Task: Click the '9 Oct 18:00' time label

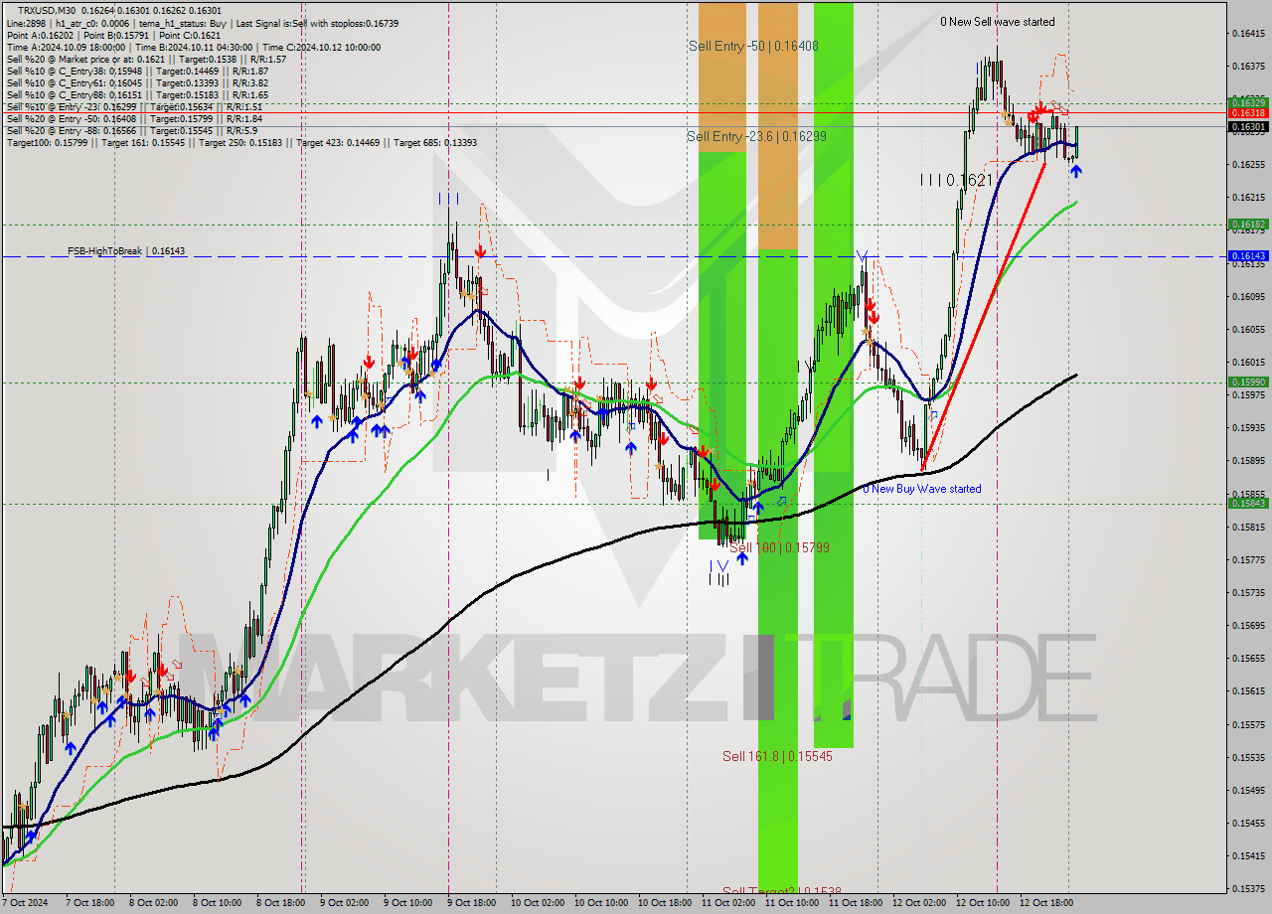Action: 471,903
